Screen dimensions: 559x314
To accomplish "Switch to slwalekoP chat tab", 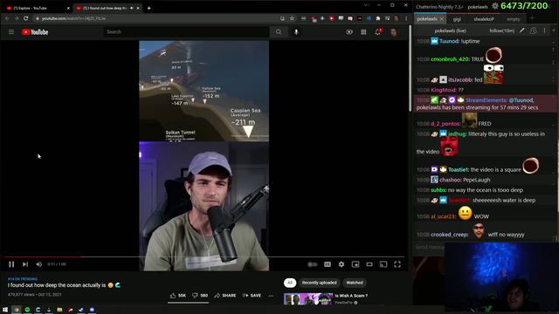I will [484, 19].
